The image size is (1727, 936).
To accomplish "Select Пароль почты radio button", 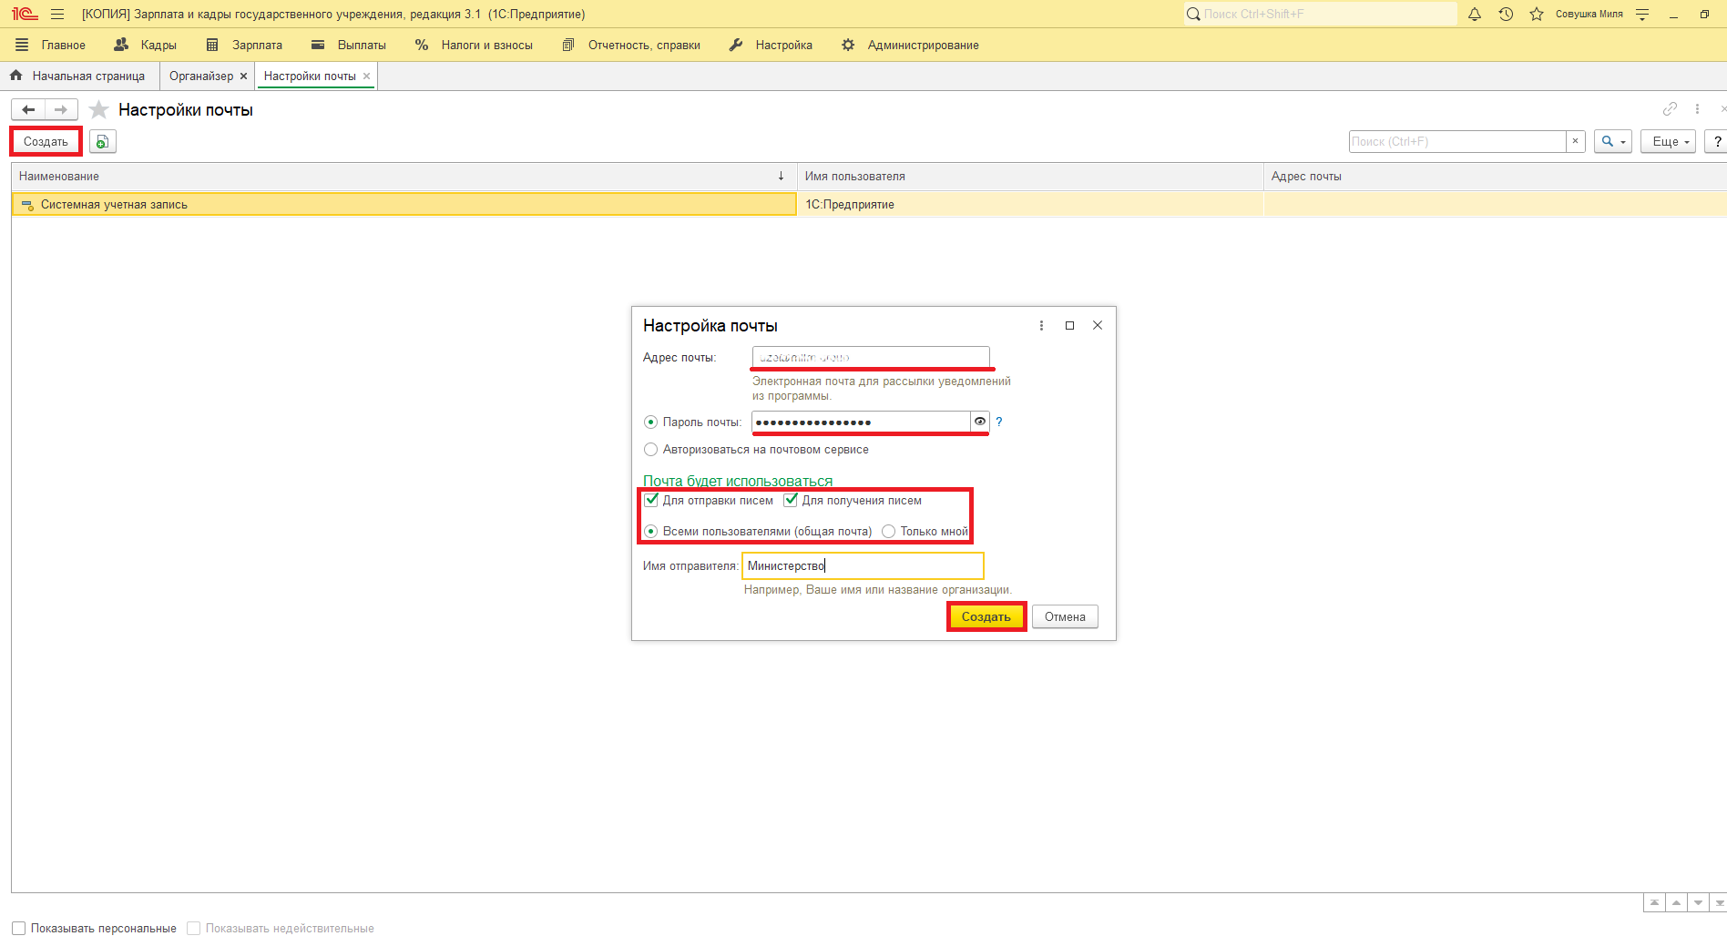I will [x=650, y=422].
